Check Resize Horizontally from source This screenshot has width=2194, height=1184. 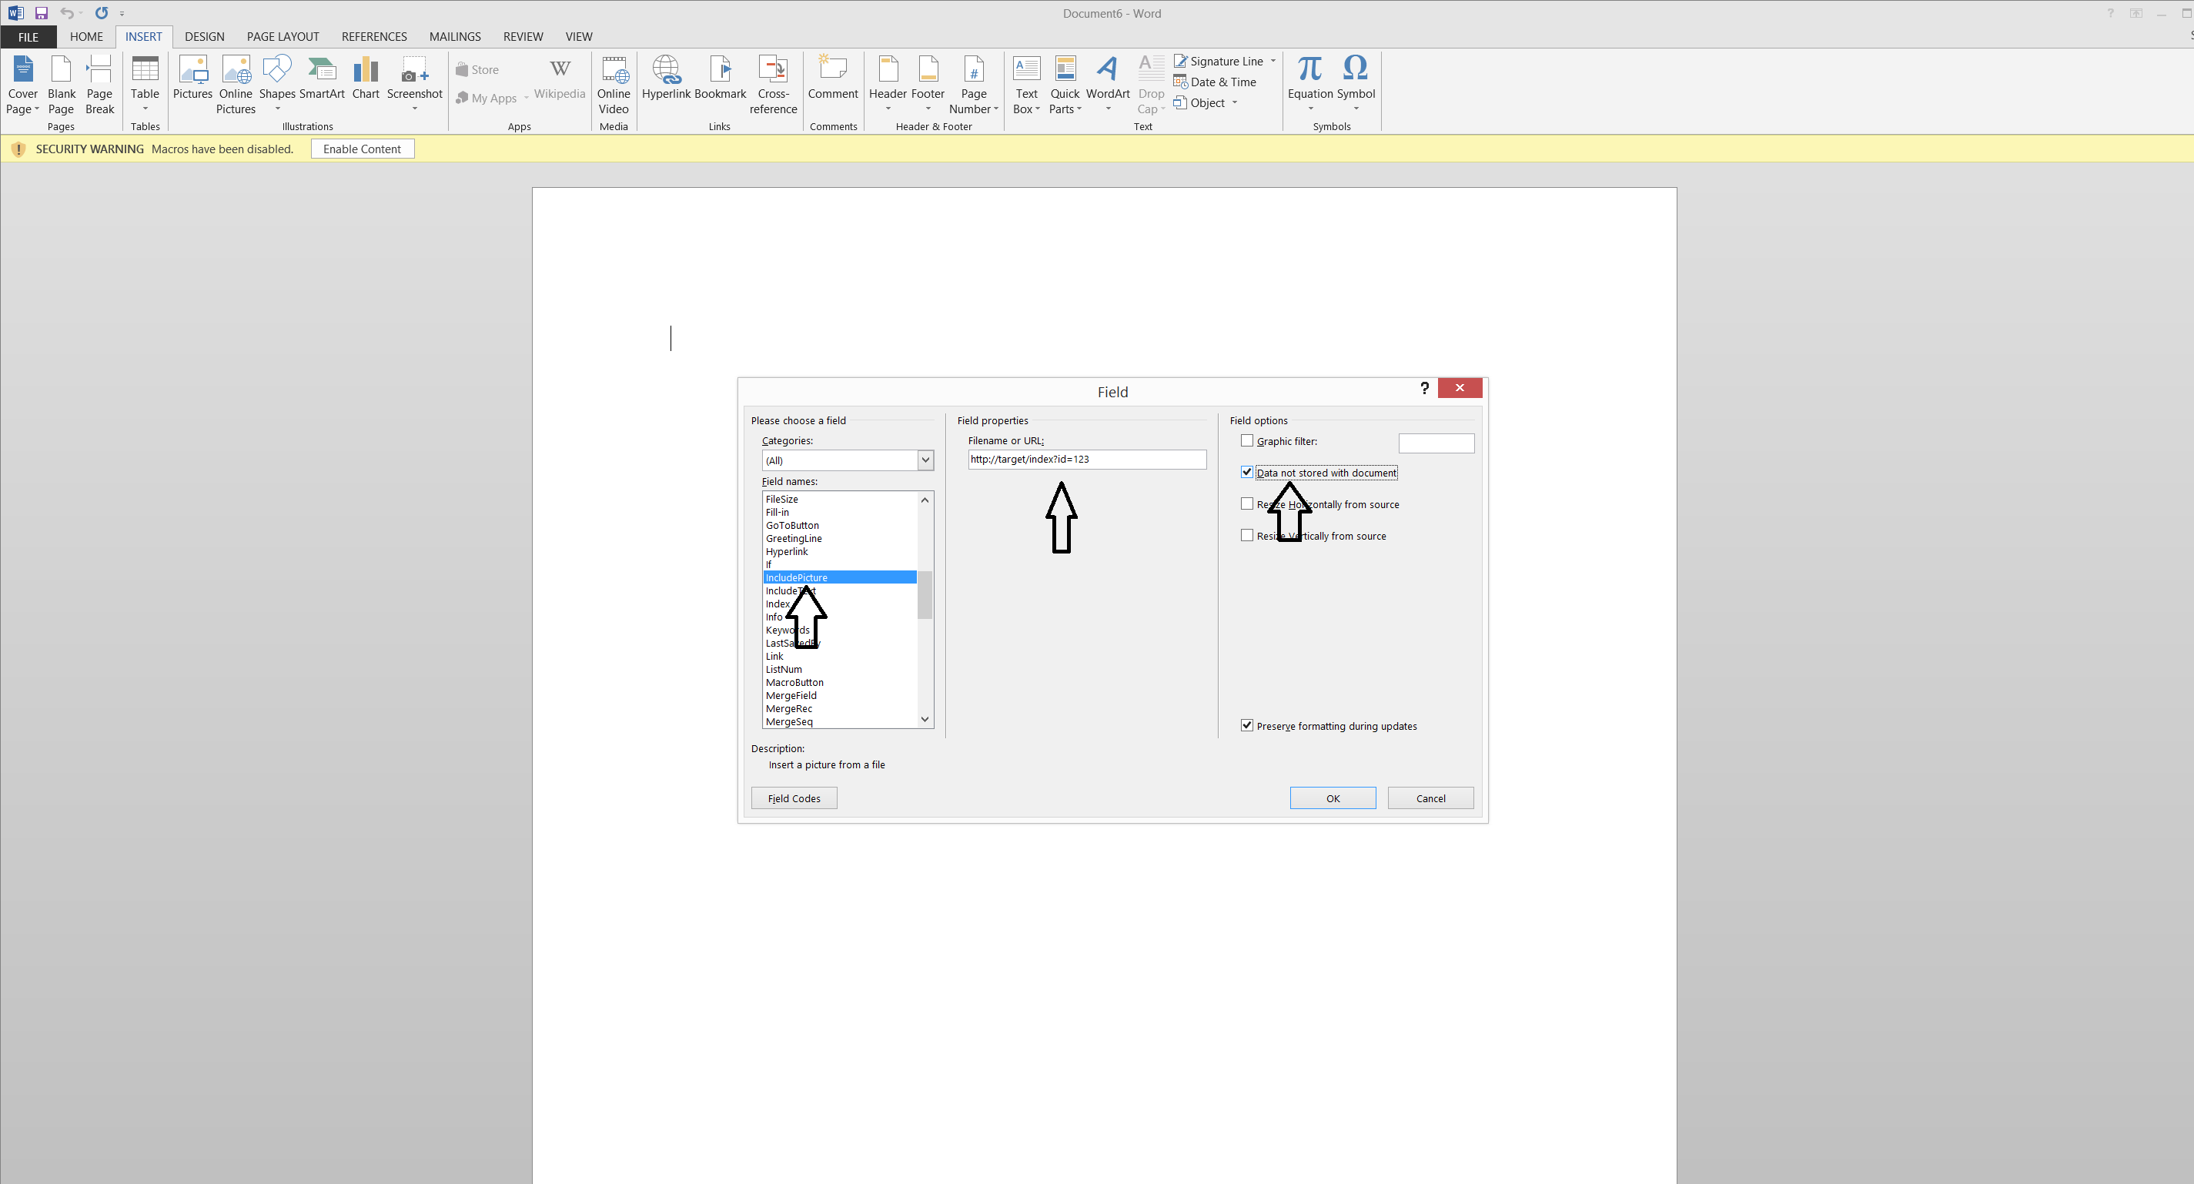[x=1247, y=503]
